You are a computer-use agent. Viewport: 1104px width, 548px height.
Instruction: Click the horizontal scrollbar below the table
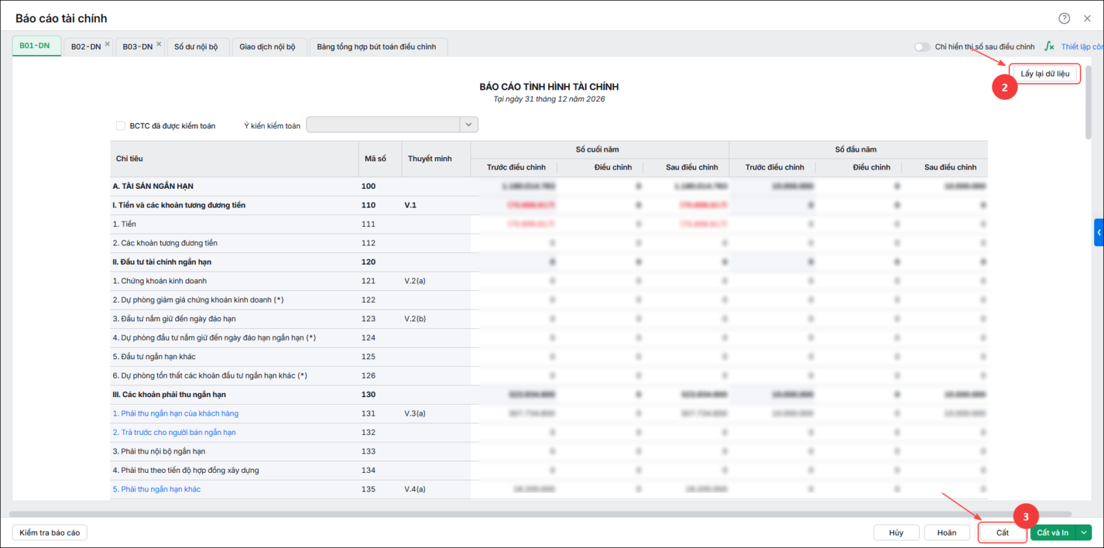click(540, 514)
